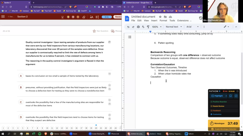
Task: Click the Fathom bookmark icon
Action: coord(231,96)
